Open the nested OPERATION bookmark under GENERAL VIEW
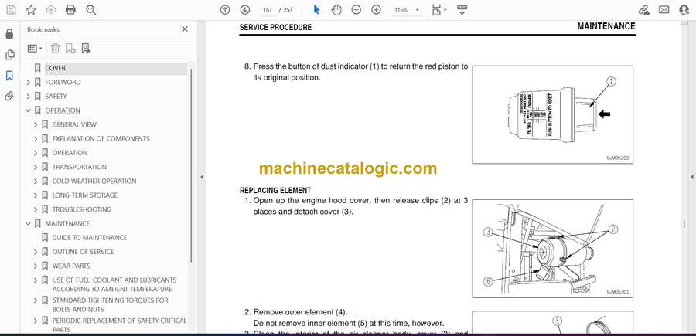Viewport: 696px width, 336px height. point(70,153)
